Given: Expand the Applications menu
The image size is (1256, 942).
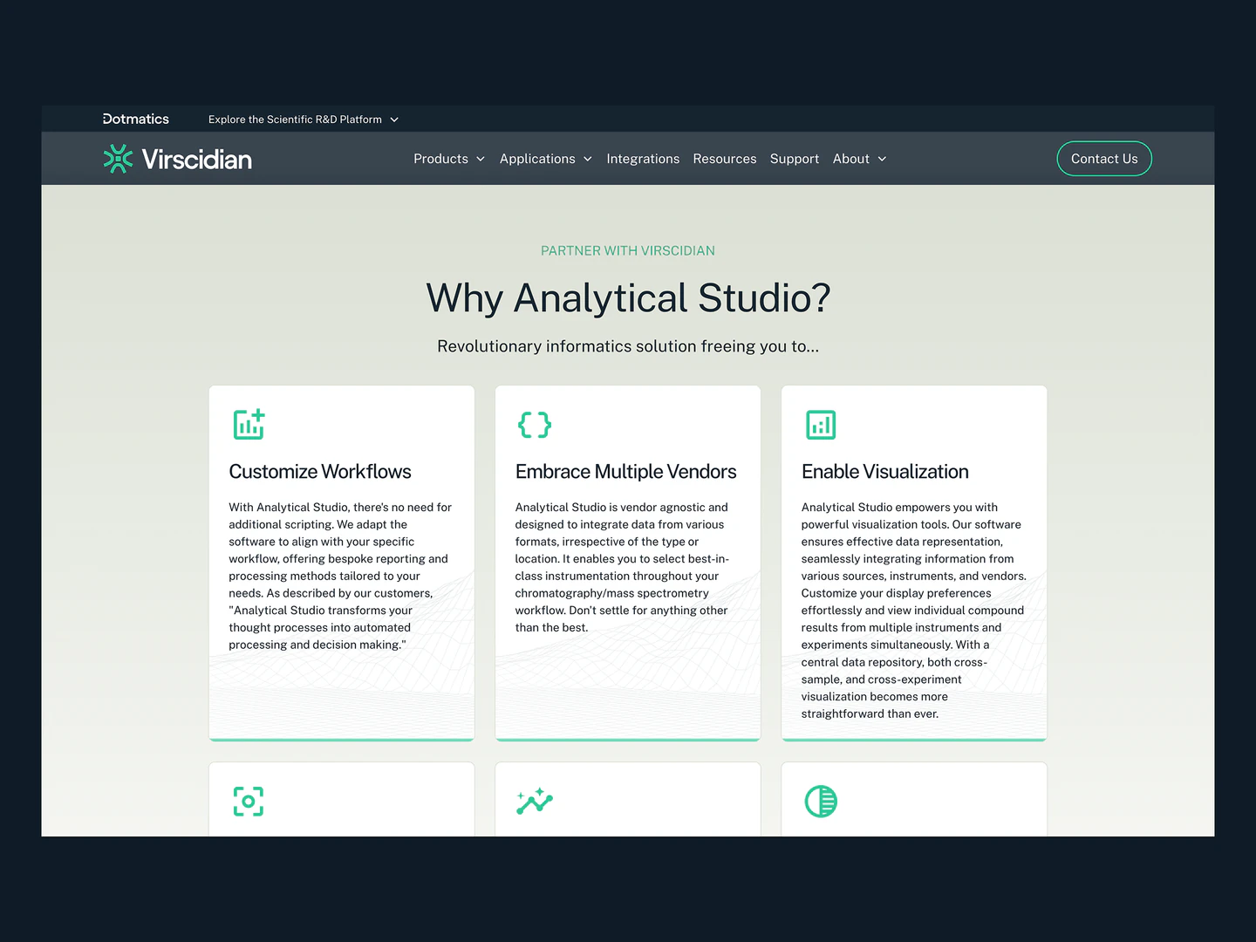Looking at the screenshot, I should click(x=546, y=159).
